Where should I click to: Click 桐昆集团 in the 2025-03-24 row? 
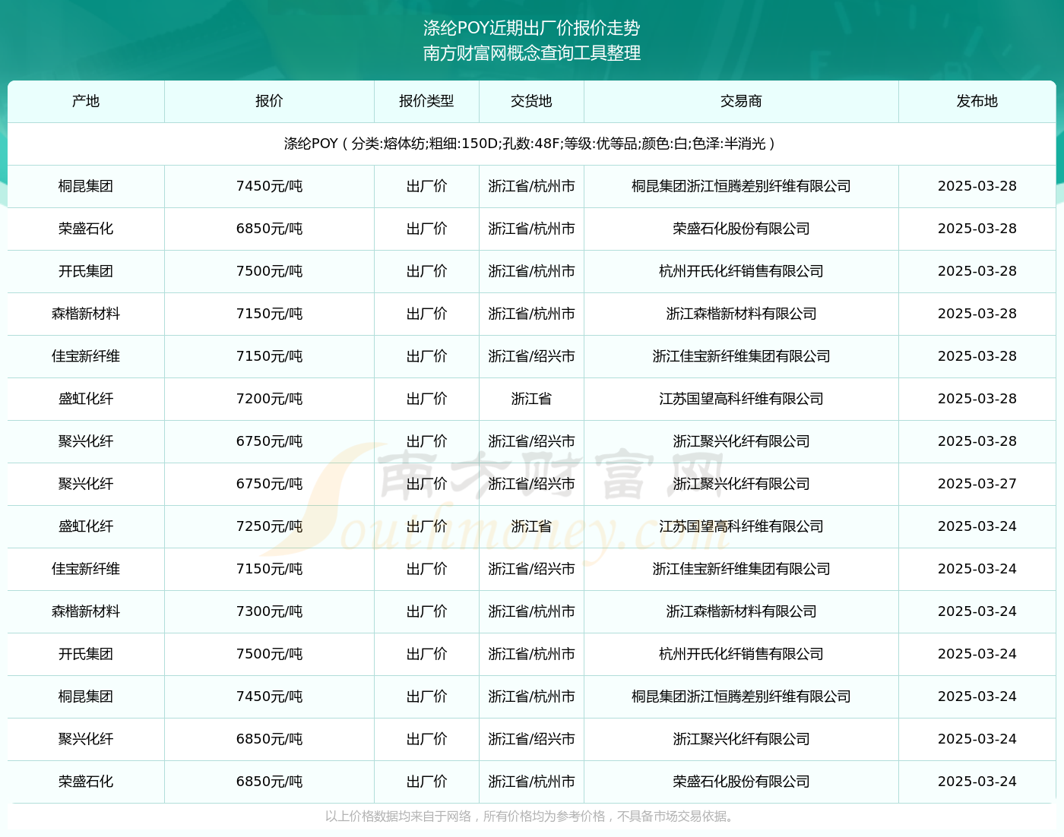[86, 696]
